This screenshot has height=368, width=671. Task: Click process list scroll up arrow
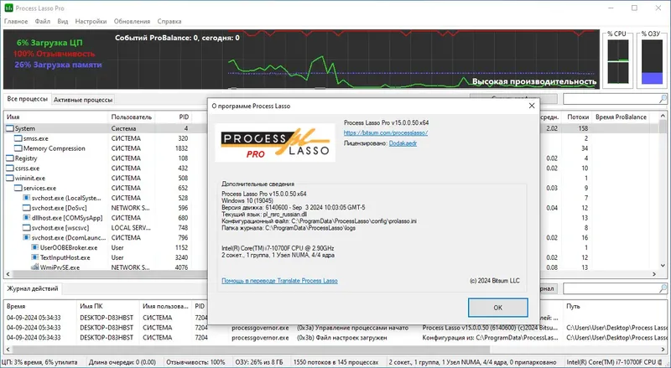point(663,117)
